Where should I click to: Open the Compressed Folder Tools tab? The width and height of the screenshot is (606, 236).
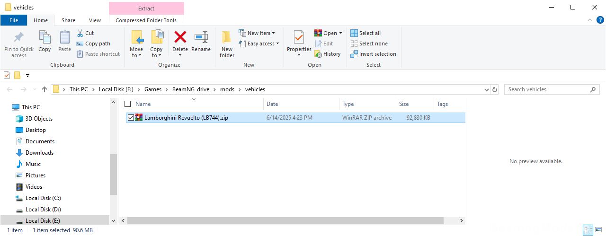click(x=146, y=20)
